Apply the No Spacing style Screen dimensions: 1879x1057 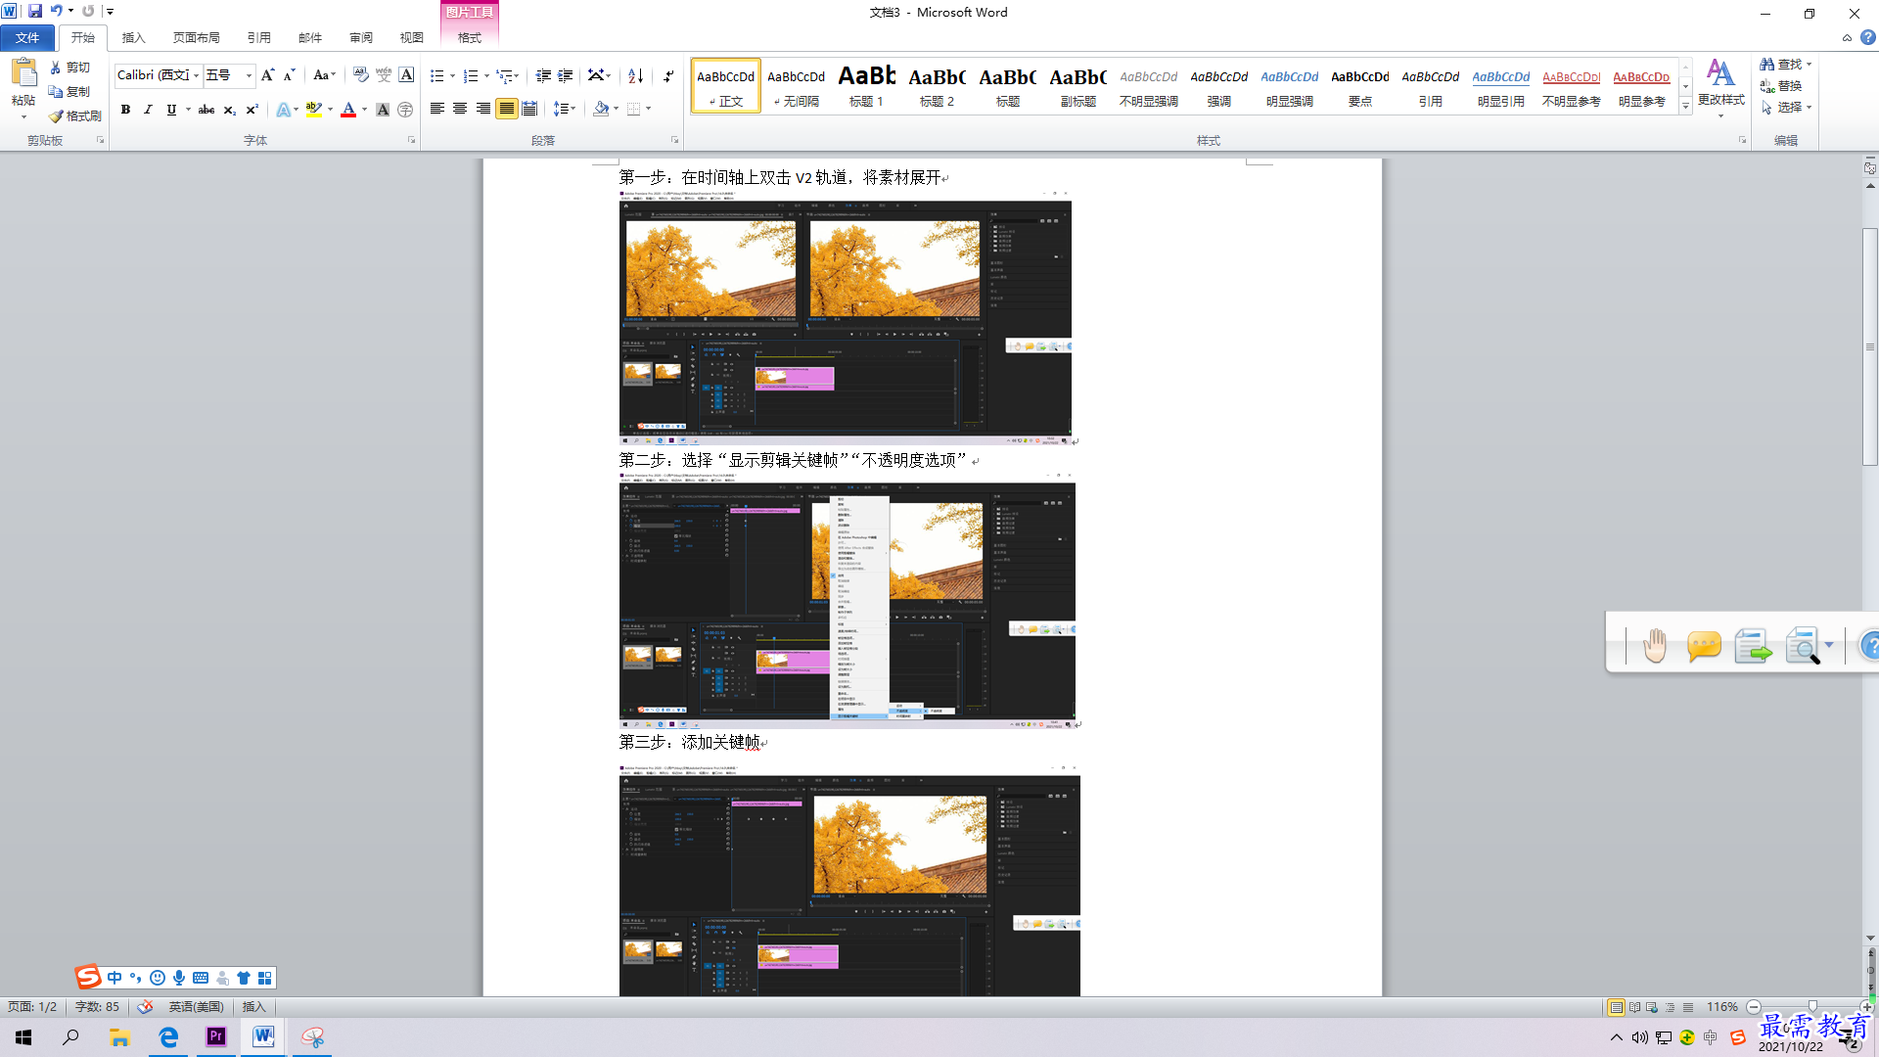tap(797, 85)
